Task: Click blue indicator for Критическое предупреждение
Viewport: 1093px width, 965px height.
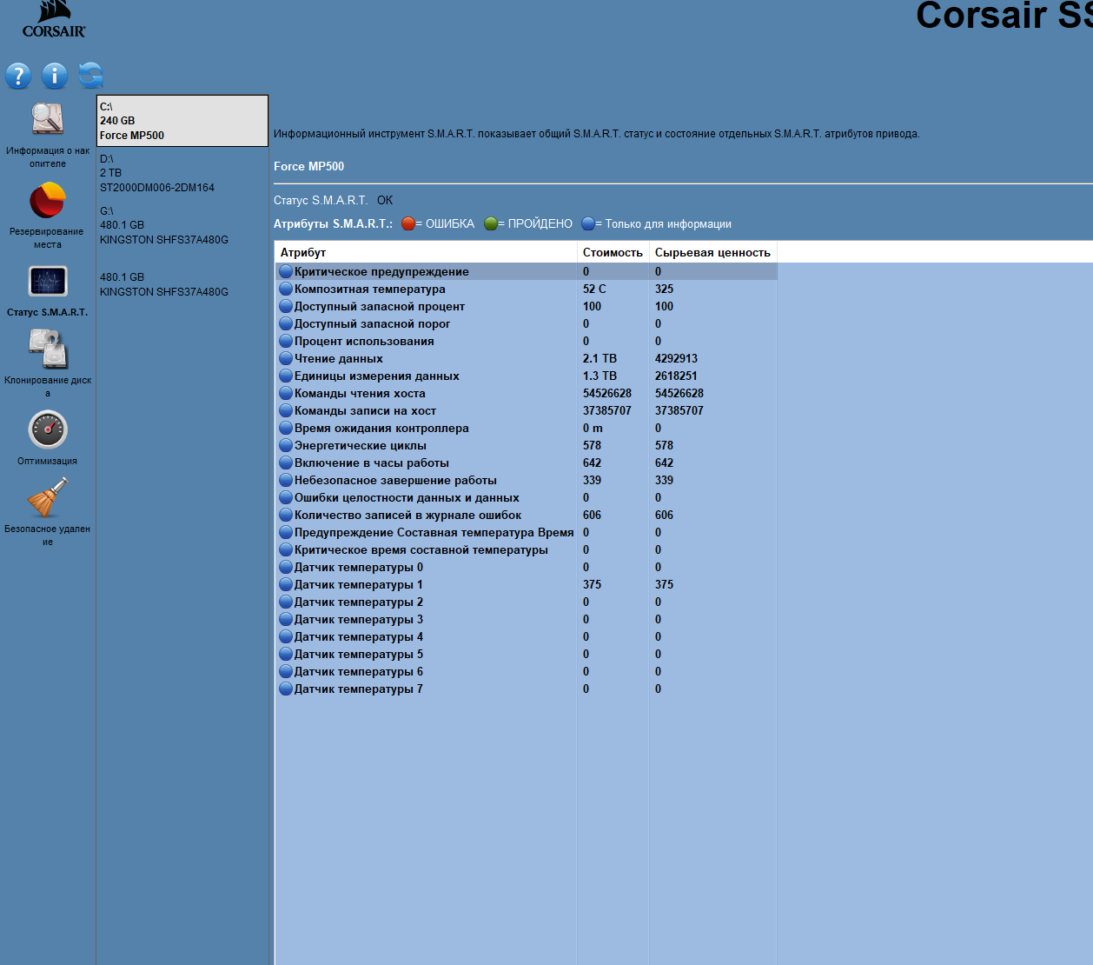Action: pos(286,271)
